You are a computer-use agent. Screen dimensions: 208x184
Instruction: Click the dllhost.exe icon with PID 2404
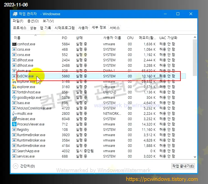tap(14, 60)
